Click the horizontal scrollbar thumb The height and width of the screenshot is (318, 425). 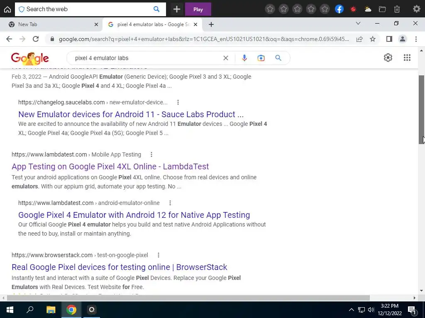click(188, 298)
